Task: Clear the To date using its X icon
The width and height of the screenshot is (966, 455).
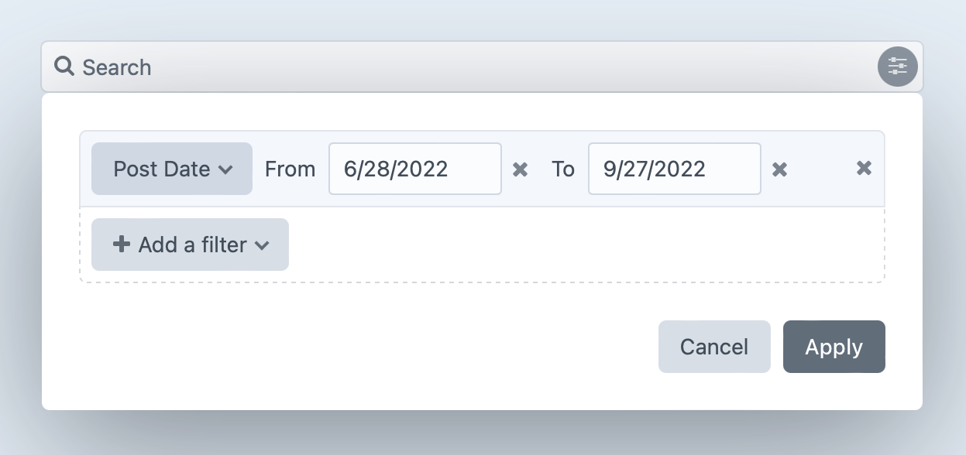Action: click(779, 169)
